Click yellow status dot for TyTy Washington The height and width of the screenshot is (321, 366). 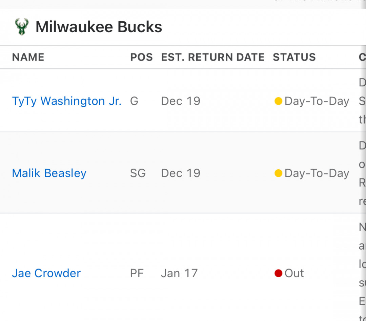coord(279,101)
